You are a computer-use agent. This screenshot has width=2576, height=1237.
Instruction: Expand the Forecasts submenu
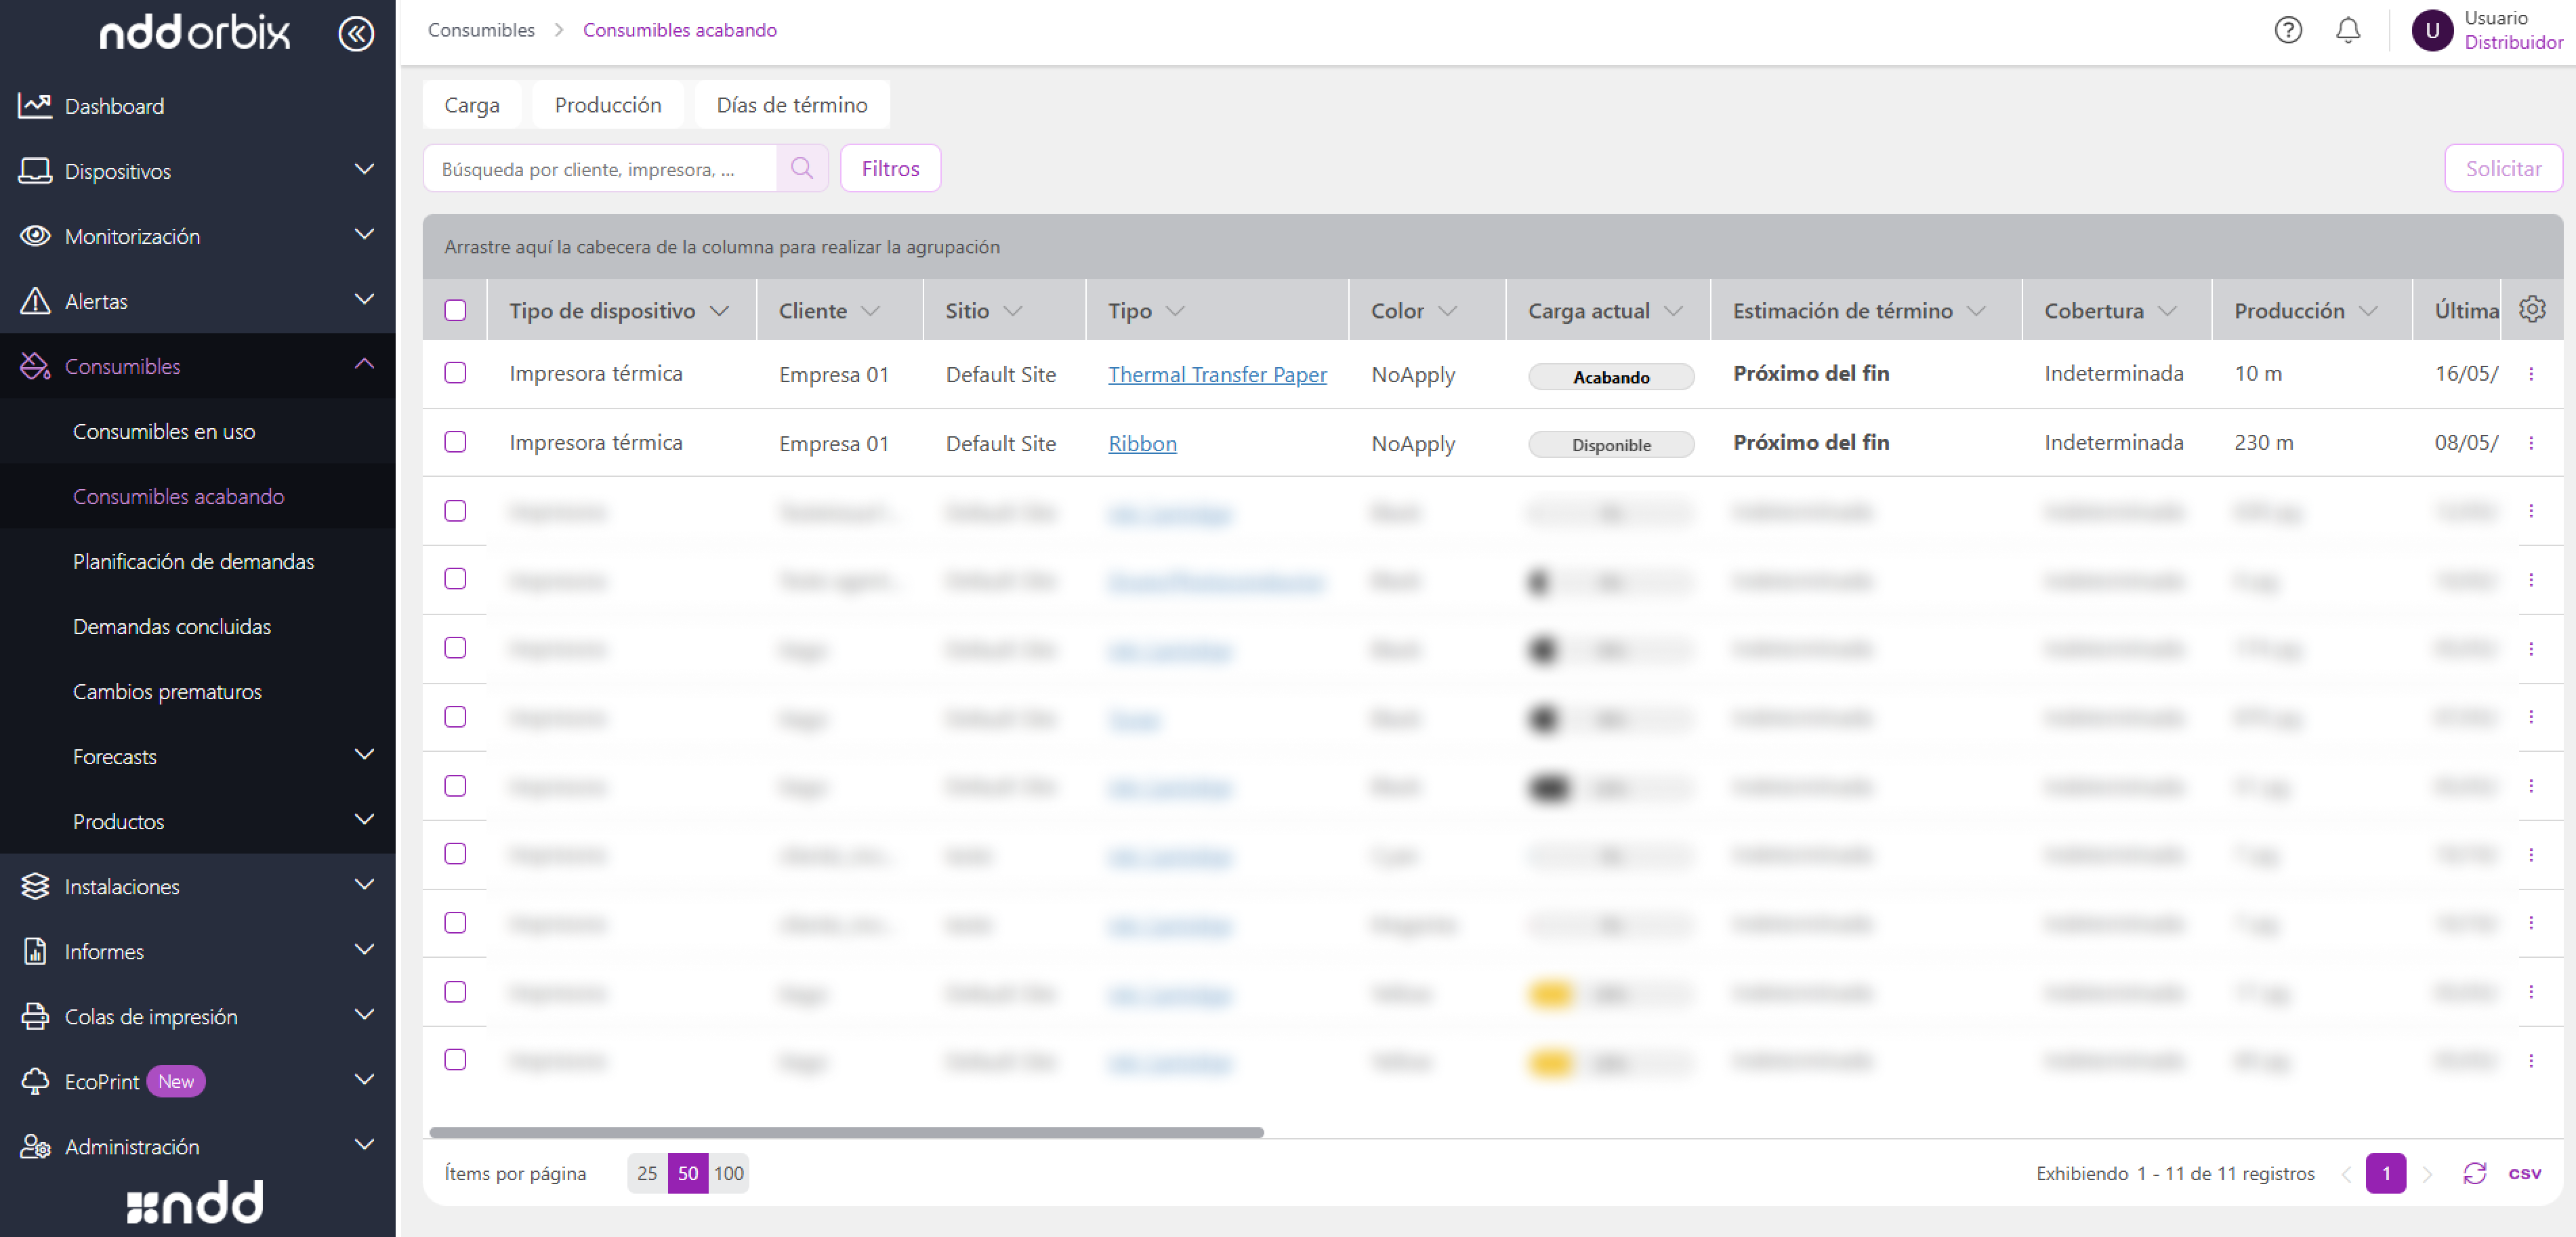click(x=364, y=755)
